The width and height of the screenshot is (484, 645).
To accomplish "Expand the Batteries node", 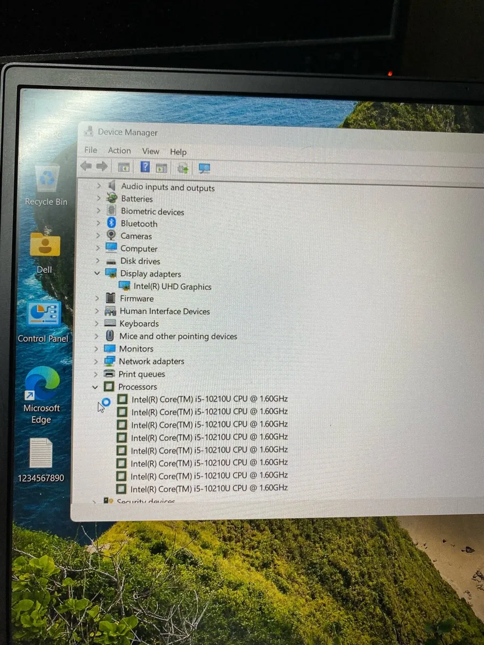I will pyautogui.click(x=98, y=198).
